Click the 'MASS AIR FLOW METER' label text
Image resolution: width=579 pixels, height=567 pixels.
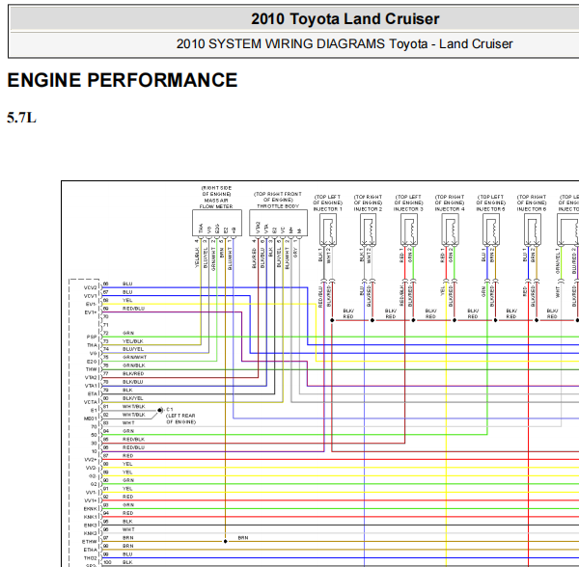tap(216, 203)
